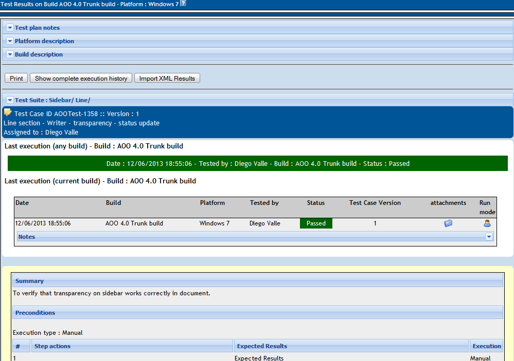Screen dimensions: 514x361
Task: Click AOO 4.0 Trunk build table cell
Action: [134, 223]
